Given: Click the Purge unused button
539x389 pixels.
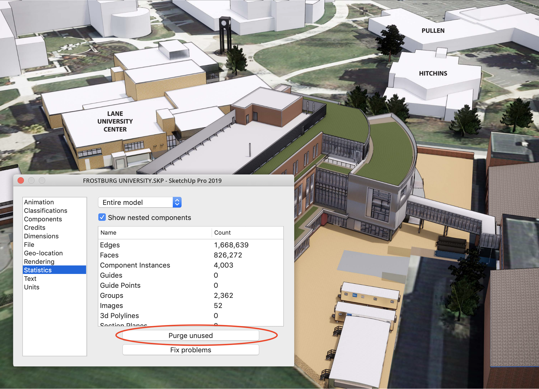Looking at the screenshot, I should [x=191, y=335].
